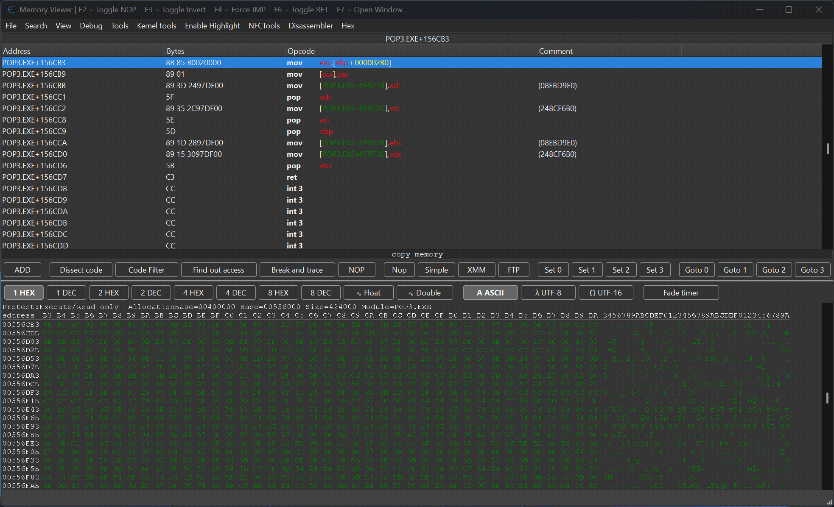Click the ADD button
This screenshot has width=834, height=507.
(x=22, y=270)
